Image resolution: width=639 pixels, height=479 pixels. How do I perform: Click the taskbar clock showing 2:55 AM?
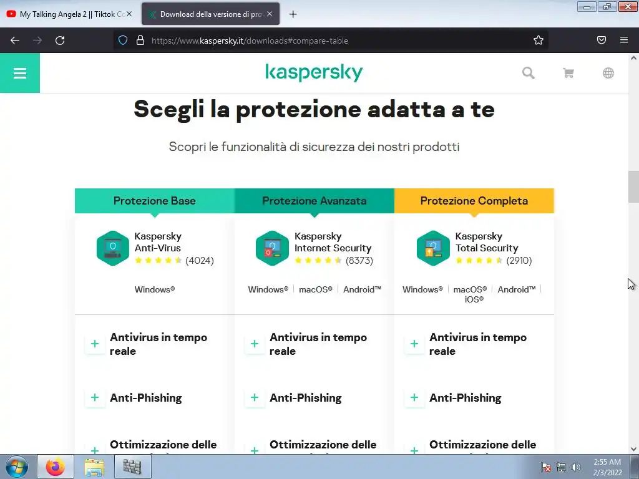[607, 467]
